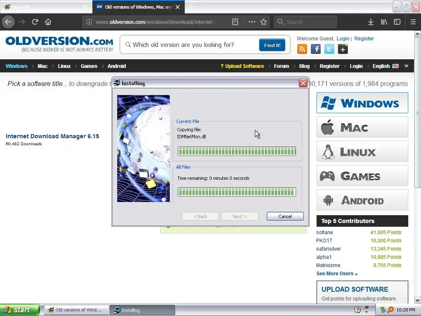This screenshot has width=421, height=316.
Task: Switch to the first New Tab
Action: [46, 7]
